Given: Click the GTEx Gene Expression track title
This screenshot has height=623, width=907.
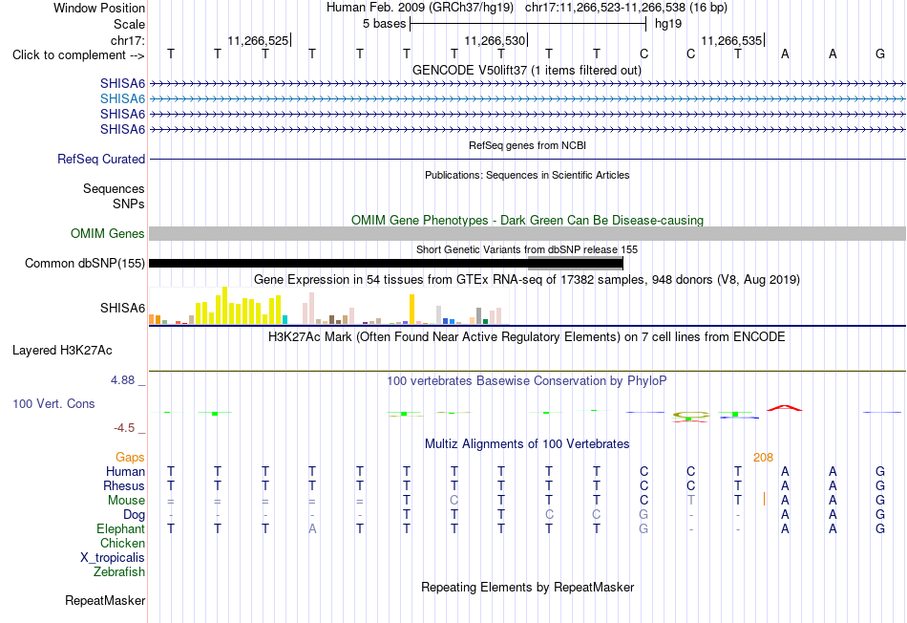Looking at the screenshot, I should point(526,280).
